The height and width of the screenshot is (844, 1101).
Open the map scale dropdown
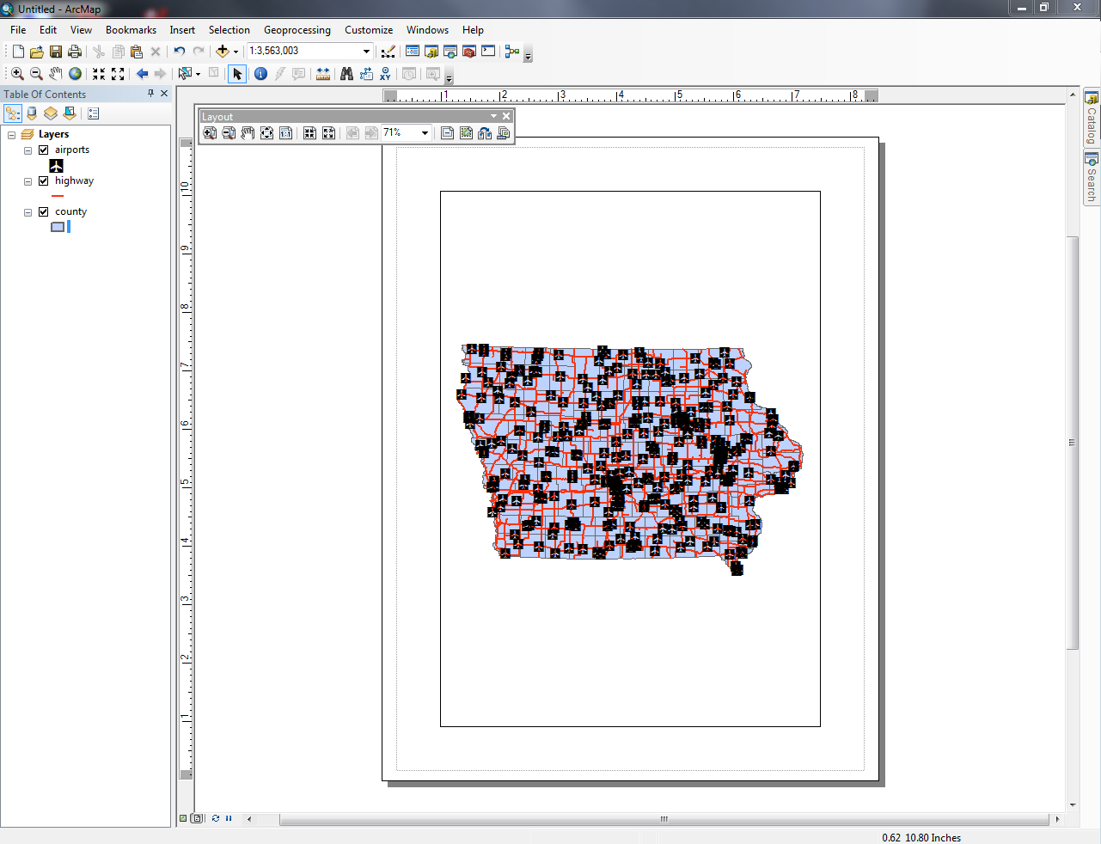366,51
